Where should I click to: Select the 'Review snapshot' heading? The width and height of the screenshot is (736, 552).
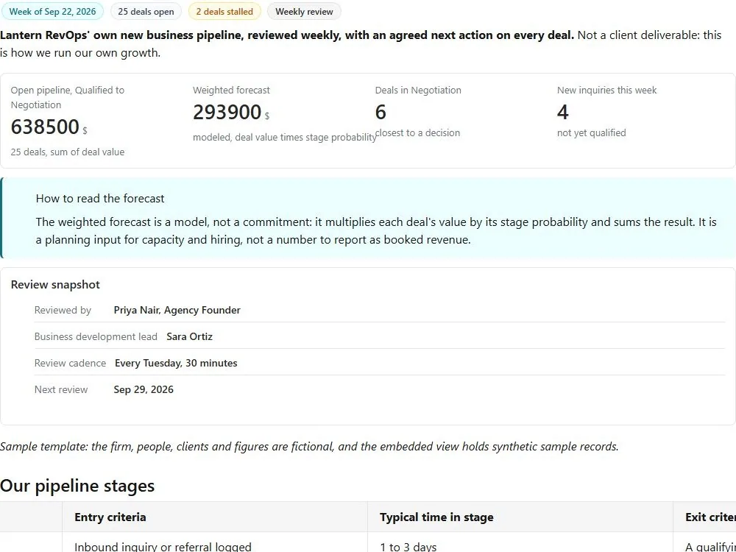[55, 285]
